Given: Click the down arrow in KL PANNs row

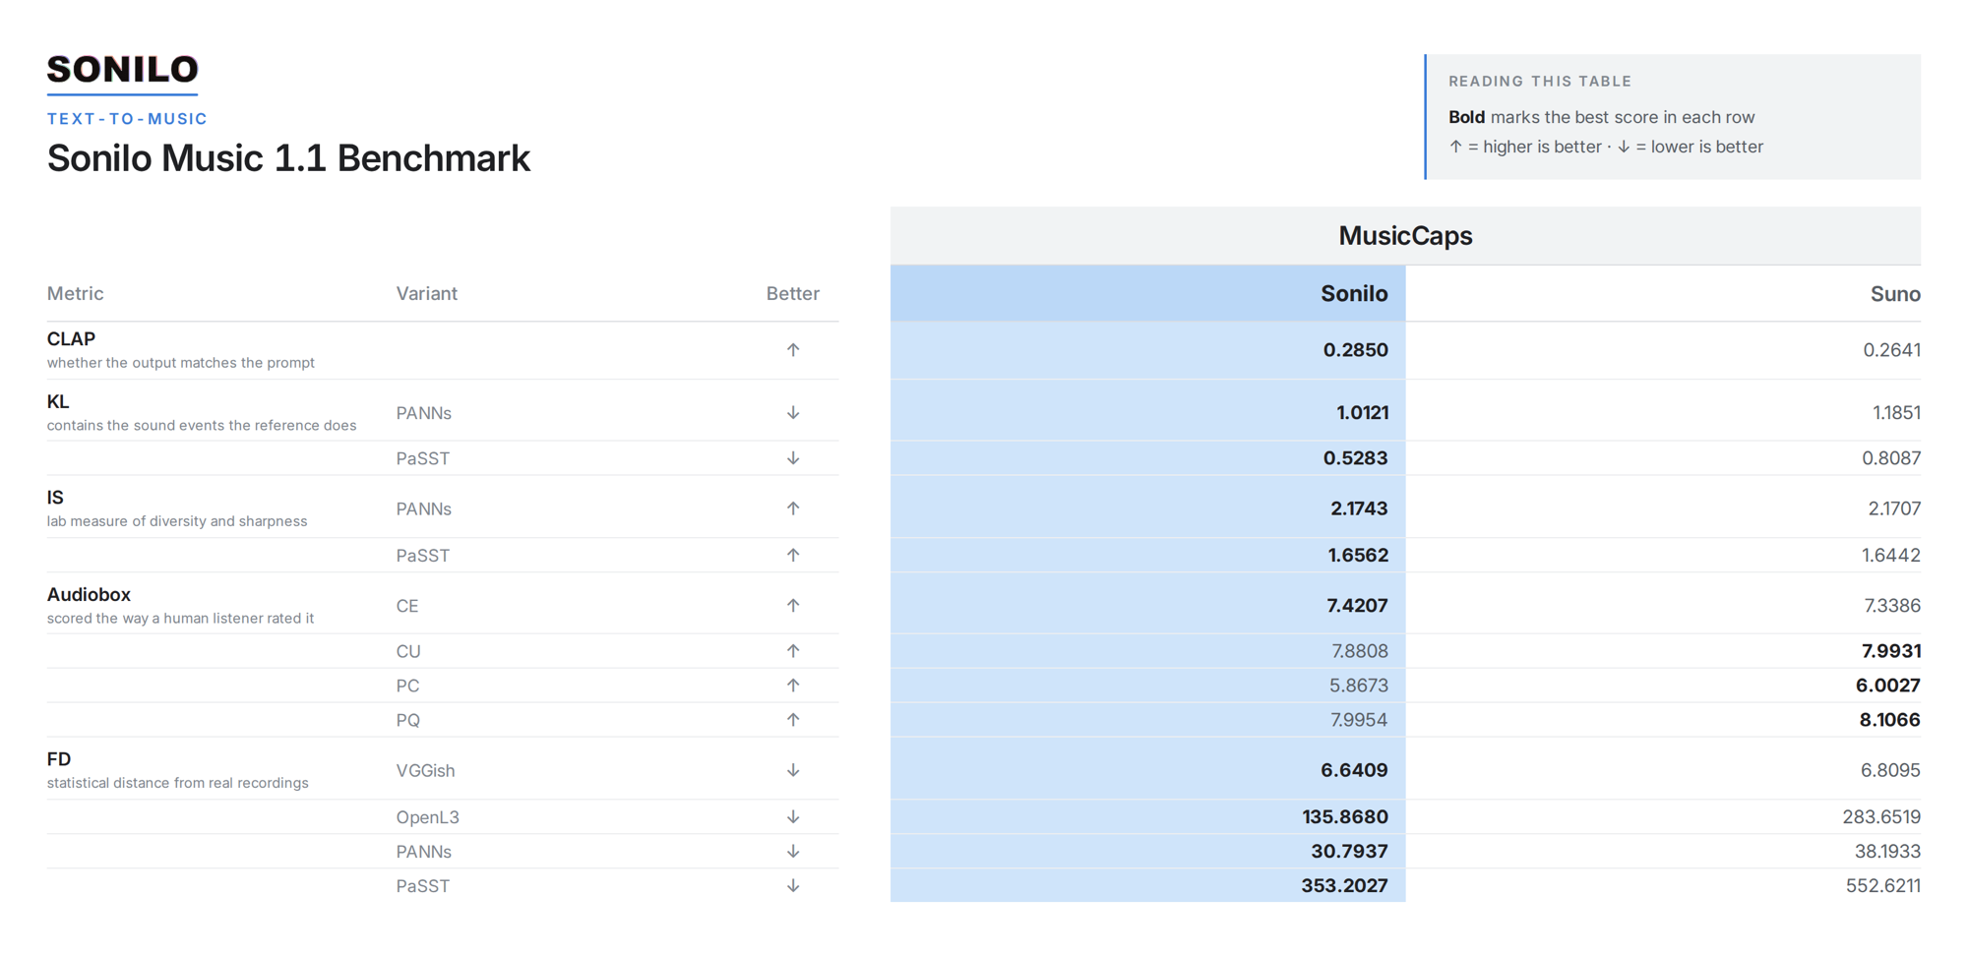Looking at the screenshot, I should point(793,413).
